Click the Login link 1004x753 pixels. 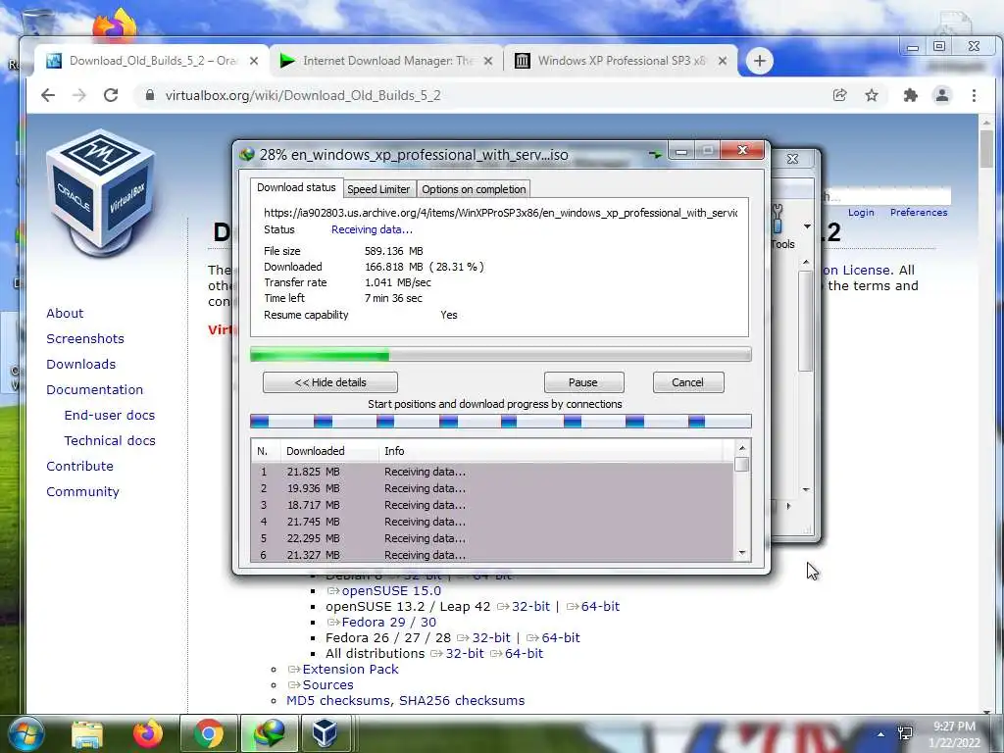[x=861, y=213]
